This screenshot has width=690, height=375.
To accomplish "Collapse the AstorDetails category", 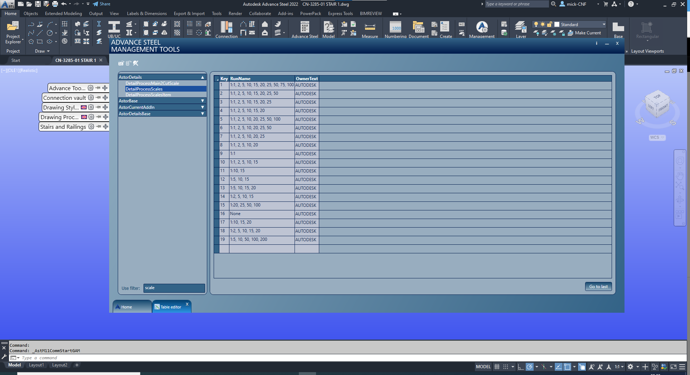I will pyautogui.click(x=203, y=77).
